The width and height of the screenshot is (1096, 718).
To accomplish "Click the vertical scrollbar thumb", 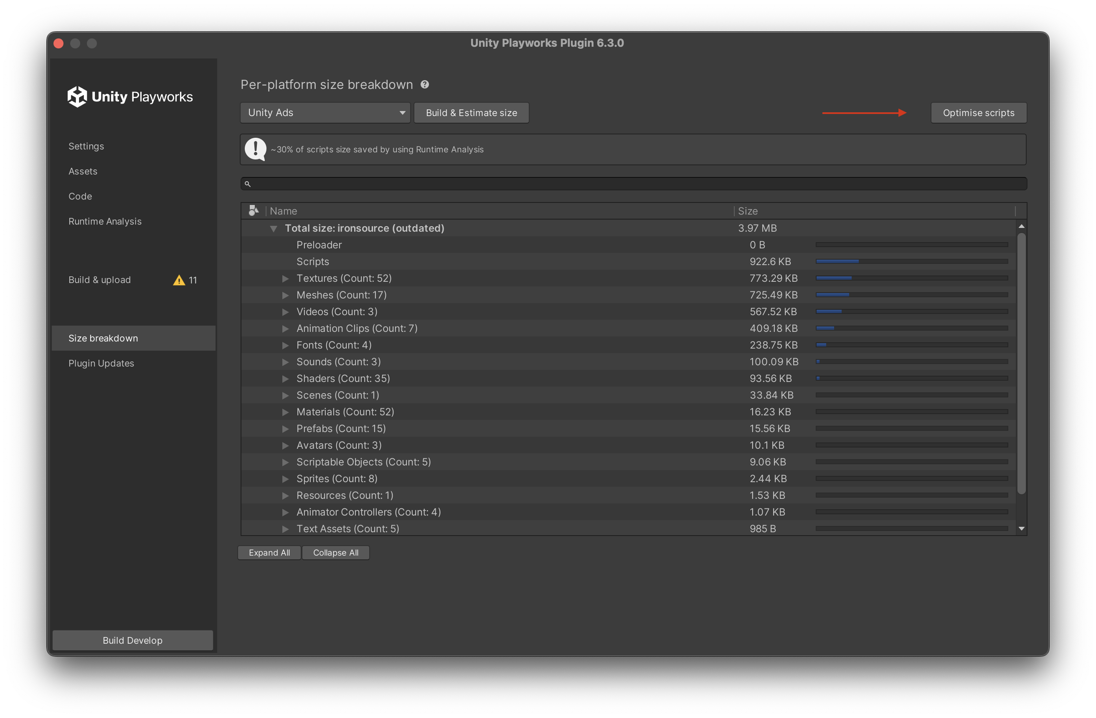I will coord(1021,364).
